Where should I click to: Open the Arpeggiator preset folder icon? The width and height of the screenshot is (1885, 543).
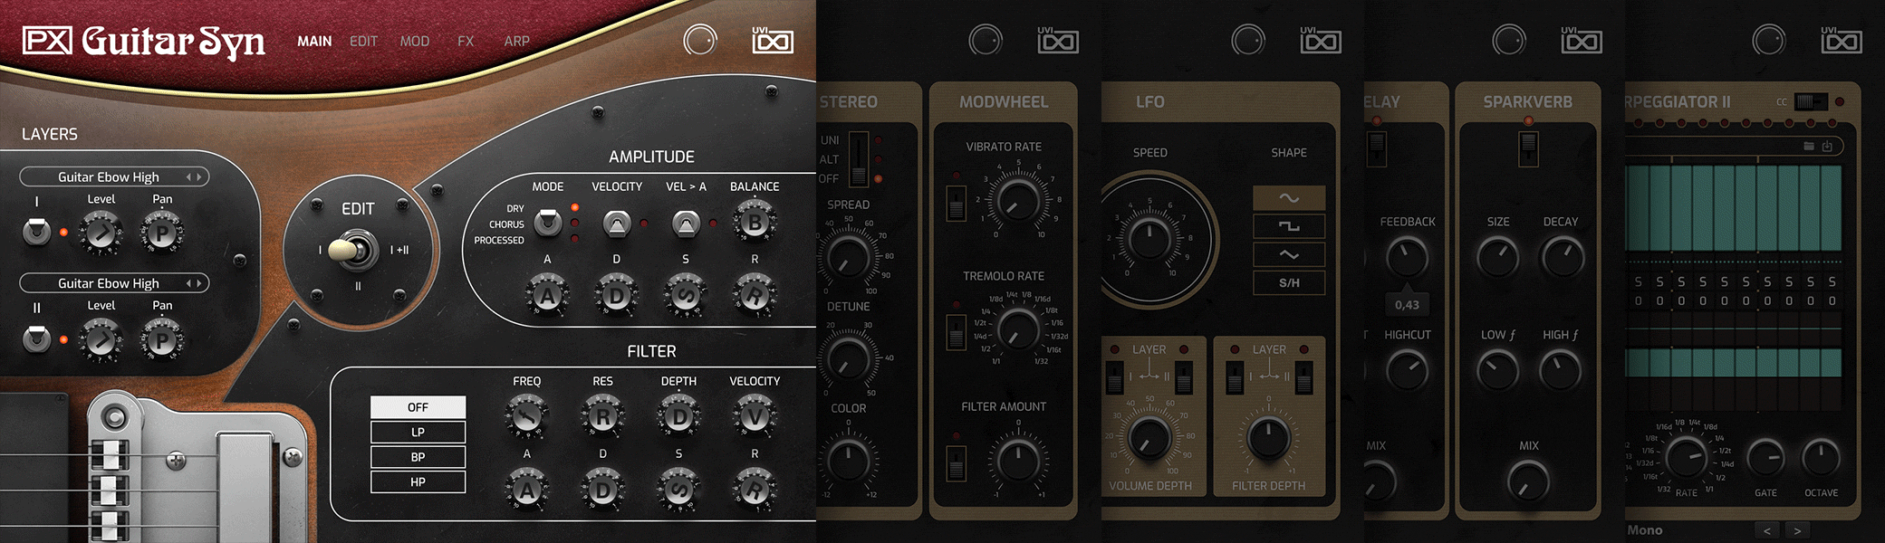click(x=1809, y=146)
